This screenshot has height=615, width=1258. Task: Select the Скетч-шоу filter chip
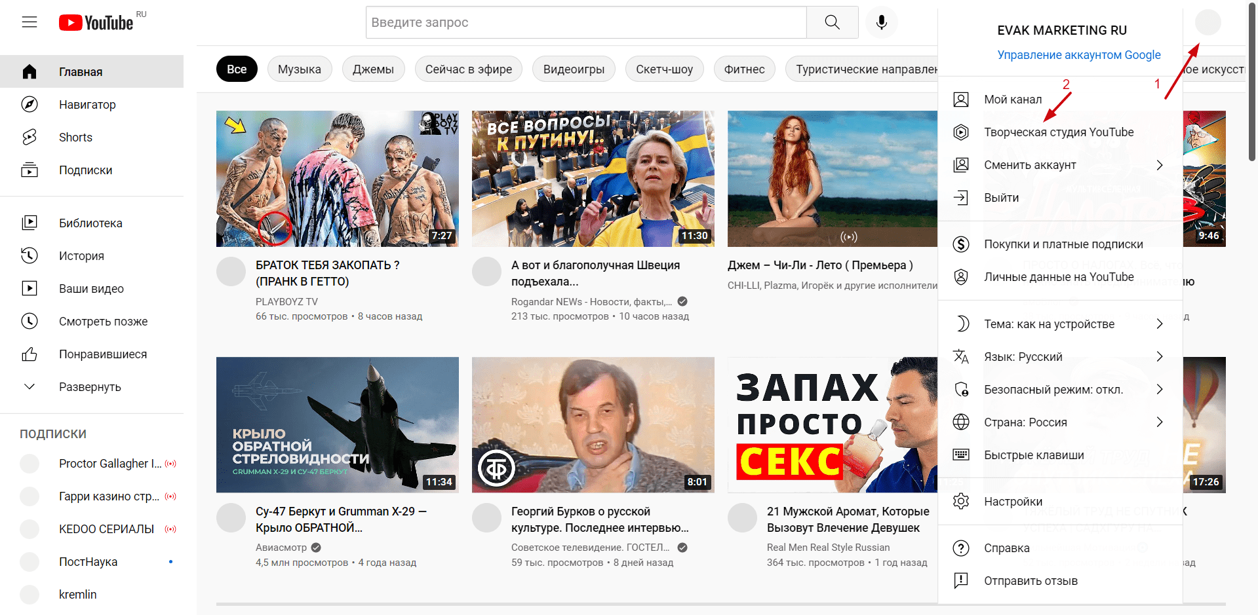[665, 69]
